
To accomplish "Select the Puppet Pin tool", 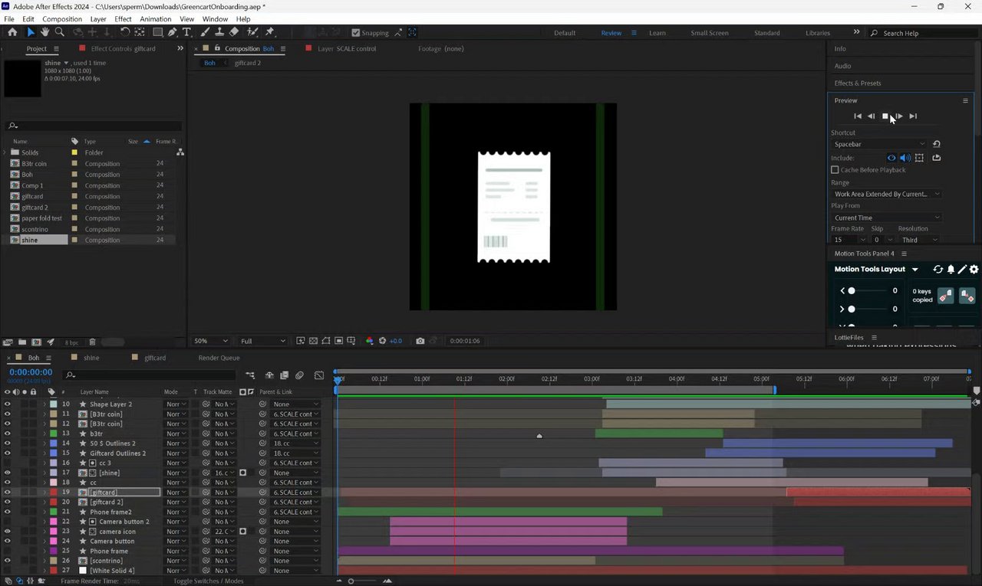I will pyautogui.click(x=269, y=32).
